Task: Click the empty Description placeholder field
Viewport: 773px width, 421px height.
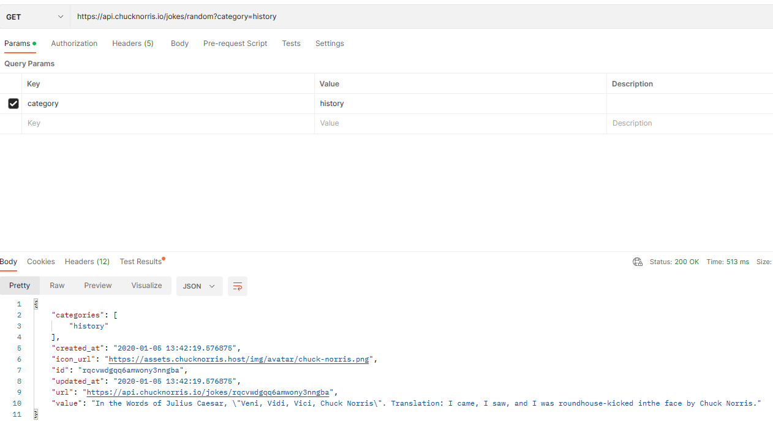Action: pyautogui.click(x=690, y=123)
